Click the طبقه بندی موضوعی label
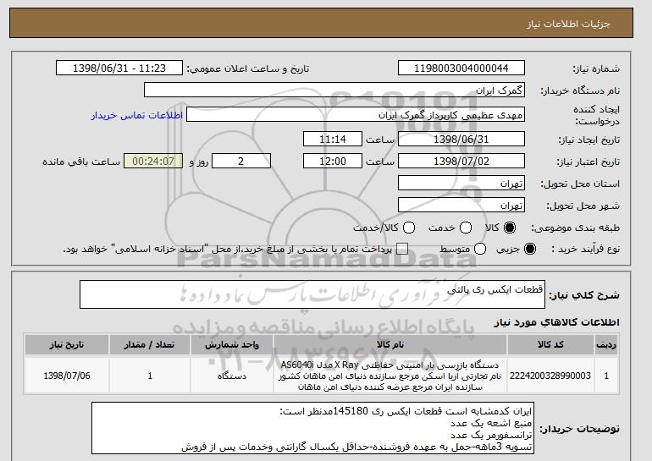The height and width of the screenshot is (461, 652). pyautogui.click(x=575, y=228)
